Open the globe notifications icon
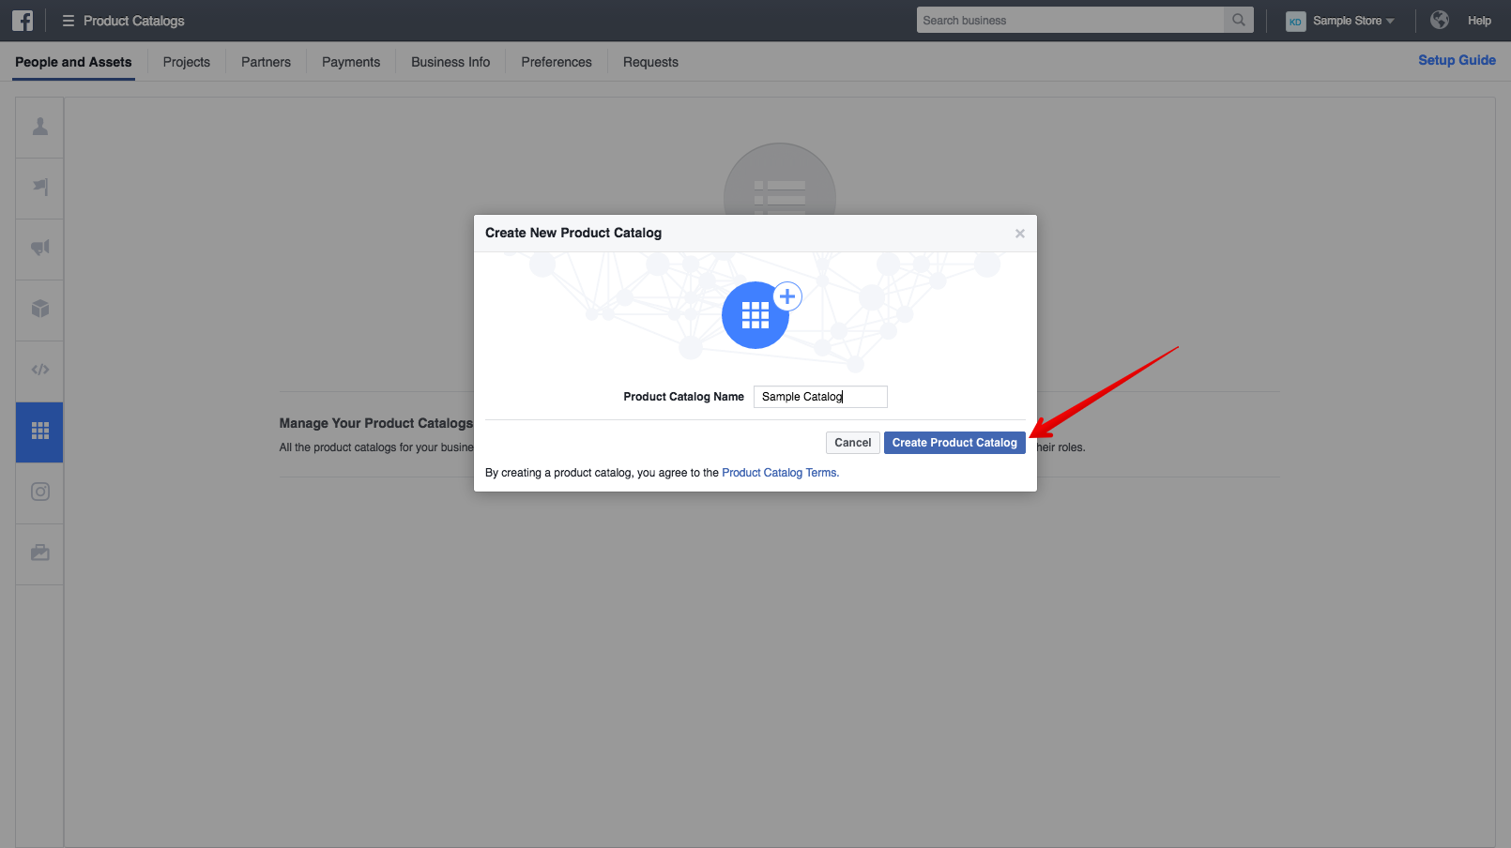1511x848 pixels. point(1440,20)
